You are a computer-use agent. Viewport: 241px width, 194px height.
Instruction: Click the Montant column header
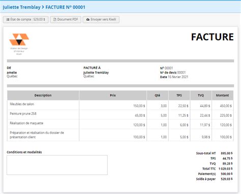(x=223, y=95)
